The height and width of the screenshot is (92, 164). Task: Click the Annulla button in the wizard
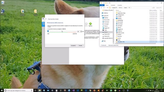[x=80, y=45]
